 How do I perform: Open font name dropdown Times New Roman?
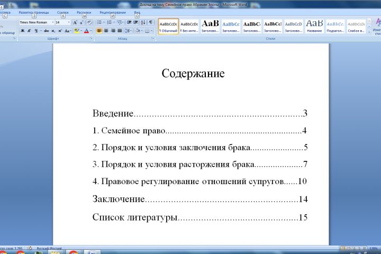(53, 22)
